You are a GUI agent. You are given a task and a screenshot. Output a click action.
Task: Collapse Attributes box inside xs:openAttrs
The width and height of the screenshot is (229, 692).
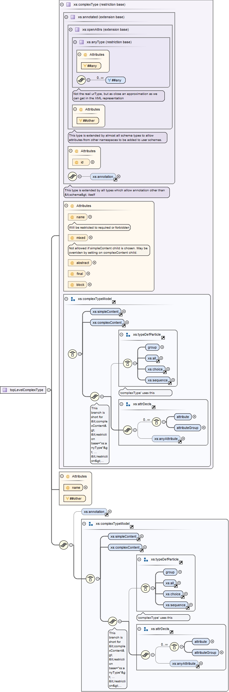pos(75,109)
